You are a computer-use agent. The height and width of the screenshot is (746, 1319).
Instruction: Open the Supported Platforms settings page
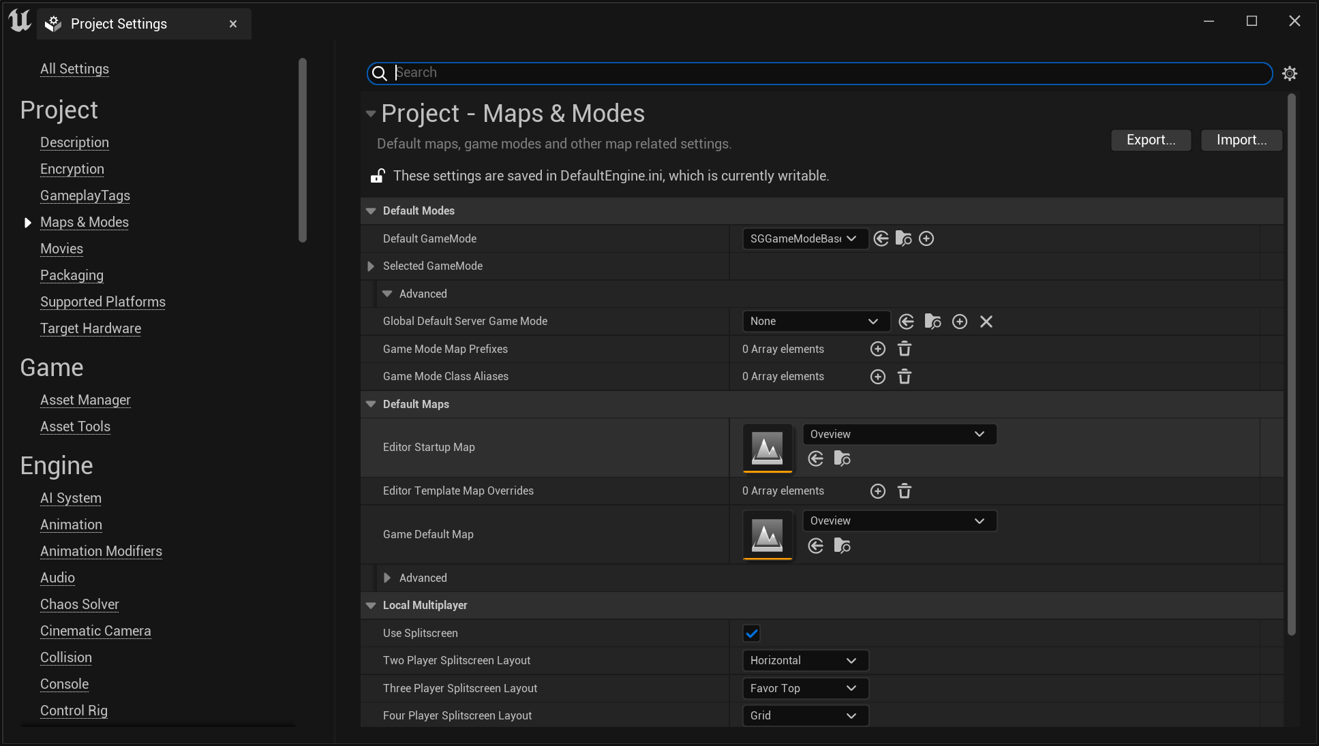[102, 302]
